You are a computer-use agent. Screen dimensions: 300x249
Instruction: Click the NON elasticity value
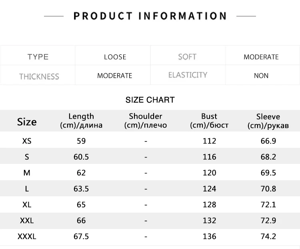tap(261, 76)
